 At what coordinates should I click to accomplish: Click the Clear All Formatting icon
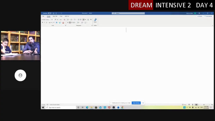click(64, 19)
